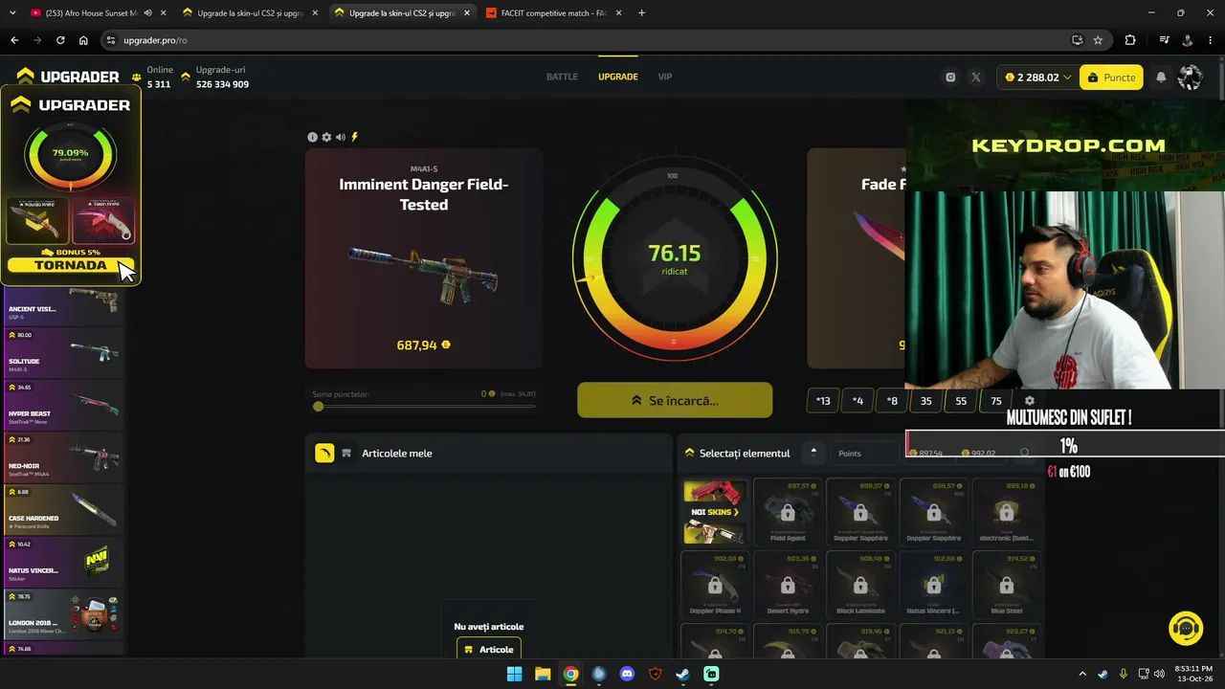Open multiplier settings gear next to 75
This screenshot has height=689, width=1225.
(1030, 401)
